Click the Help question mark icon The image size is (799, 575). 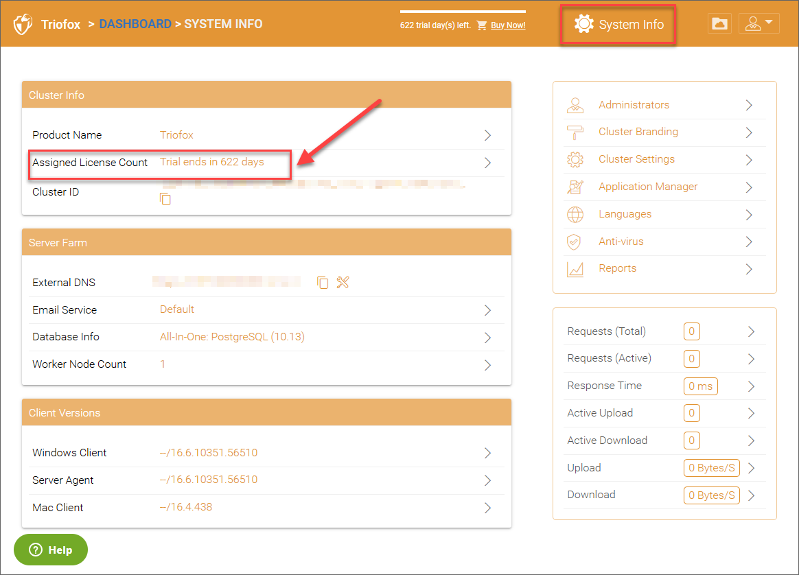coord(36,550)
